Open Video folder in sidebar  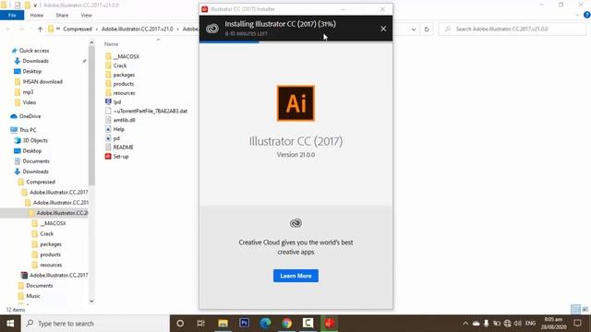click(x=25, y=102)
